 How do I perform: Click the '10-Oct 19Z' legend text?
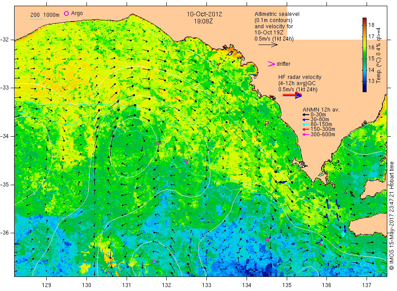tap(269, 32)
